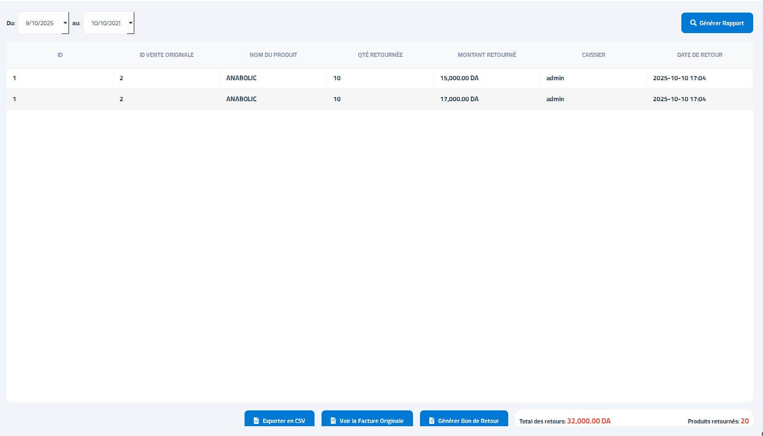Image resolution: width=763 pixels, height=436 pixels.
Task: Click the MONTANT RETOURNÉ column header
Action: (x=487, y=55)
